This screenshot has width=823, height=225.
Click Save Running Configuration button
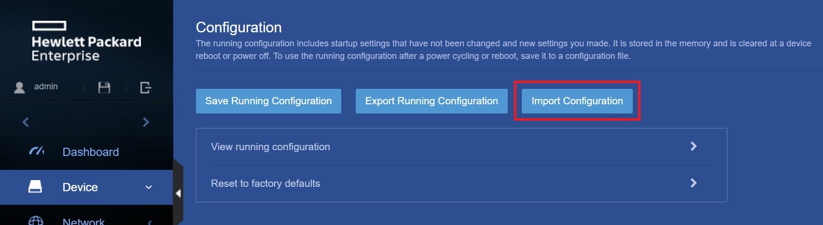tap(268, 101)
